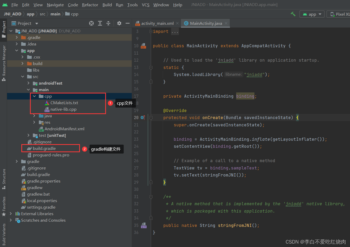This screenshot has width=350, height=247.
Task: Click the layout file gutter icon at line 10
Action: point(143,46)
